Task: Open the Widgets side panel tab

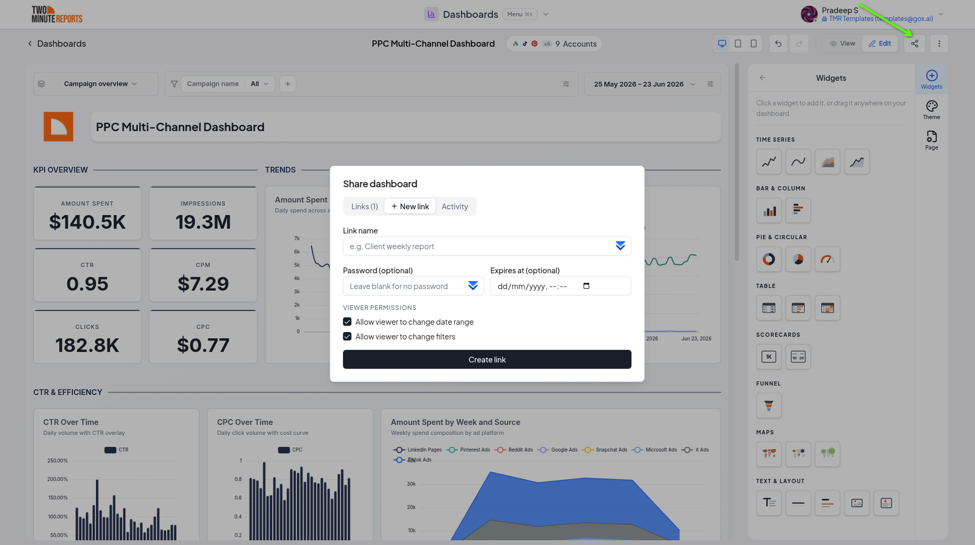Action: [x=931, y=79]
